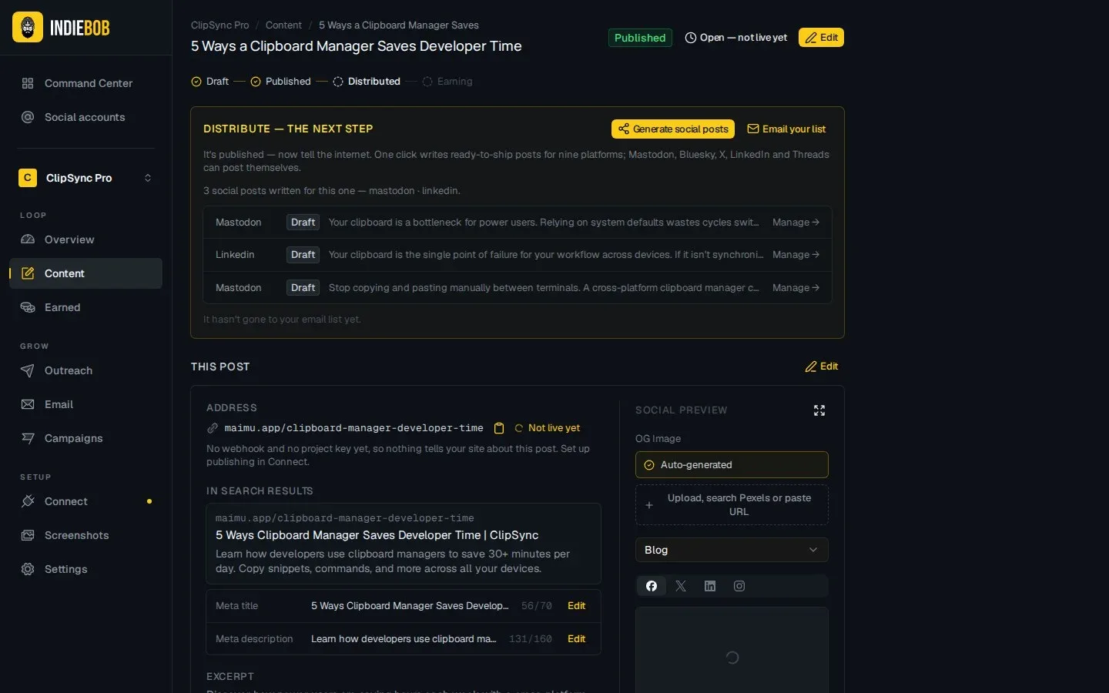Select the Distributed stage step
1109x693 pixels.
(367, 82)
